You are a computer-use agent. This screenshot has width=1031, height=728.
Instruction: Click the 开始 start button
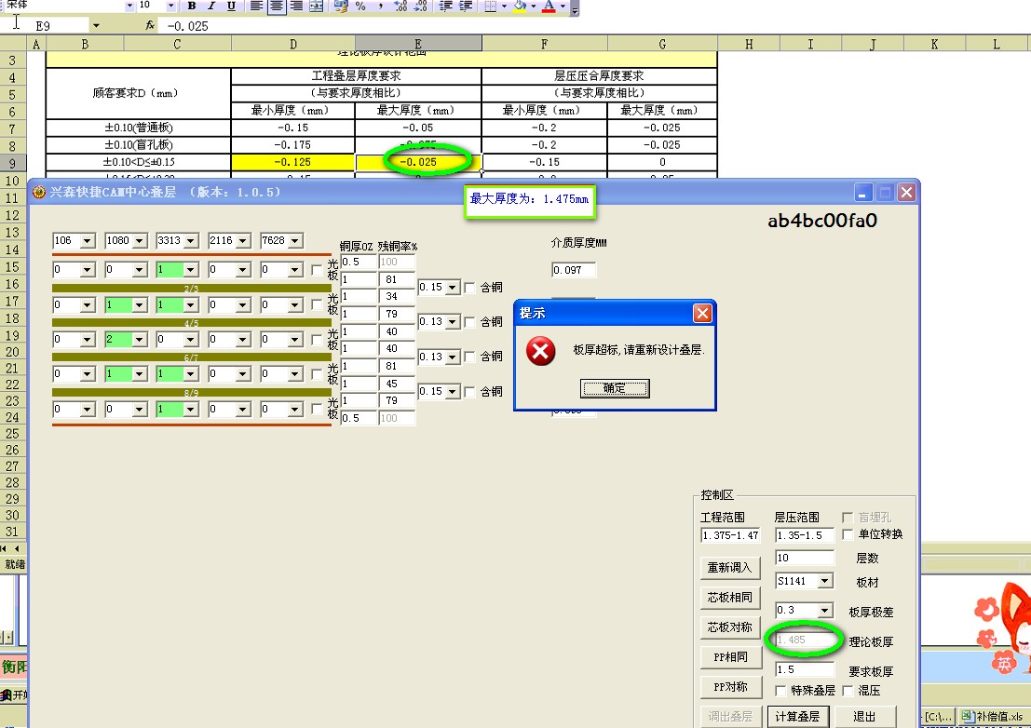point(14,694)
